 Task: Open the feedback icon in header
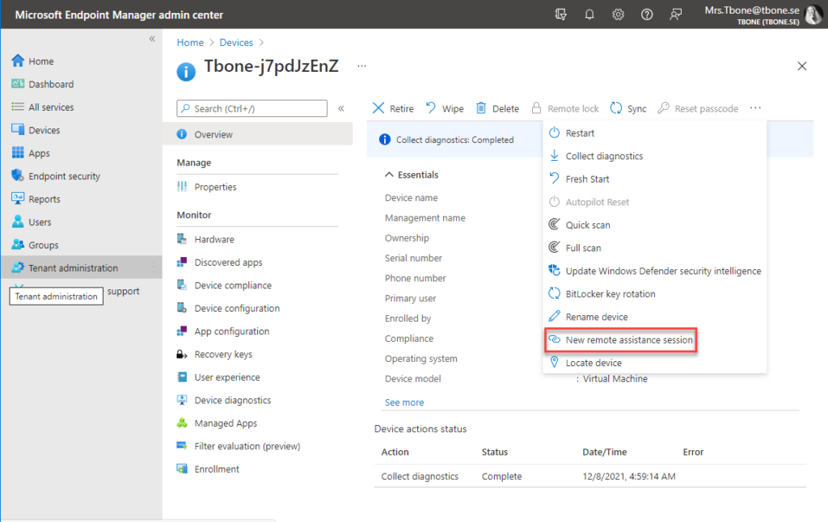pyautogui.click(x=675, y=15)
